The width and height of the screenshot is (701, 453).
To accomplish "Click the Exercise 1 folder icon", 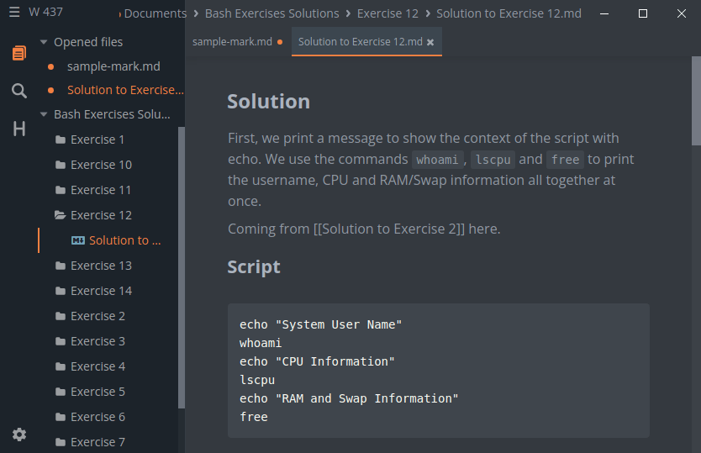I will click(x=60, y=140).
